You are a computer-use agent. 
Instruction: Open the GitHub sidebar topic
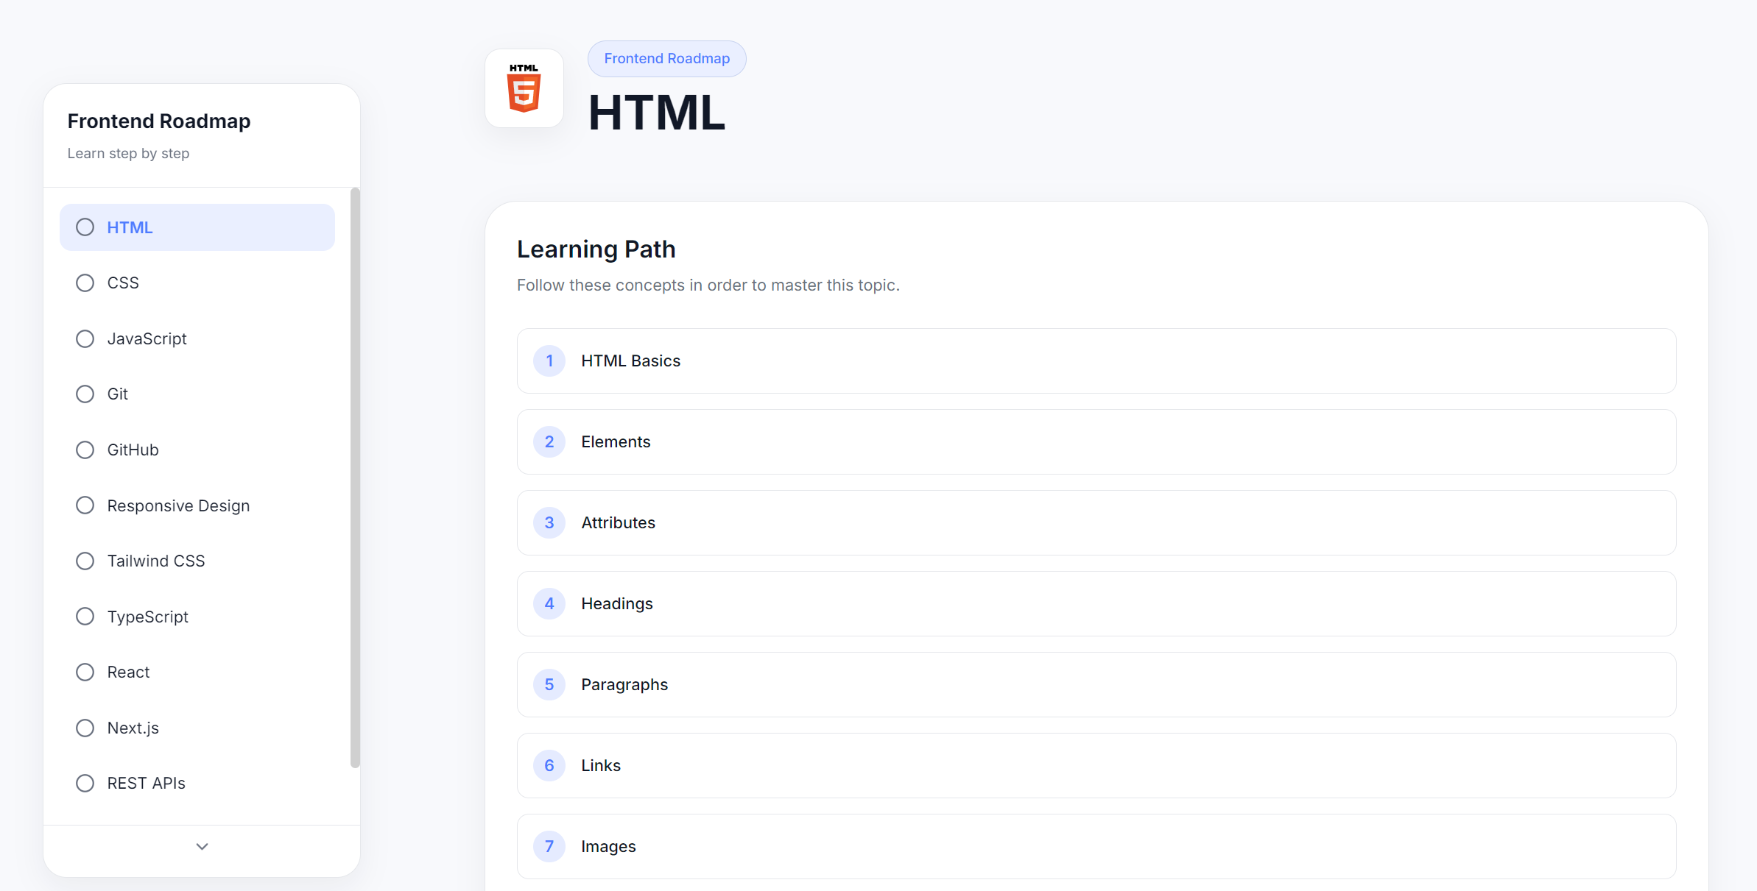[197, 450]
